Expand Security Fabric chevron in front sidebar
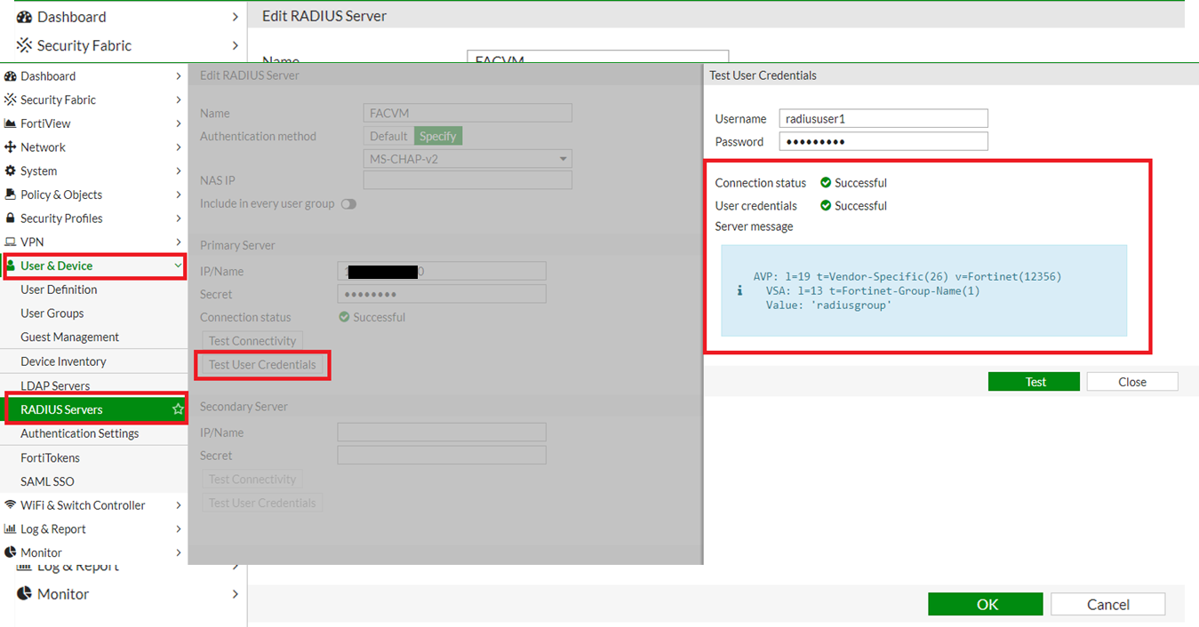 coord(179,100)
